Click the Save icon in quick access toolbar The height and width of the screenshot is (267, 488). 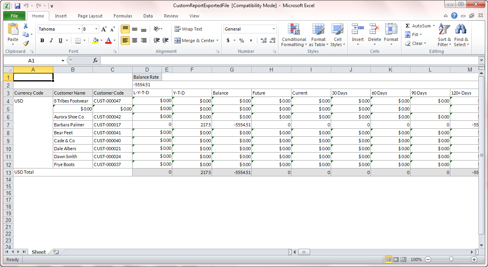pyautogui.click(x=17, y=6)
